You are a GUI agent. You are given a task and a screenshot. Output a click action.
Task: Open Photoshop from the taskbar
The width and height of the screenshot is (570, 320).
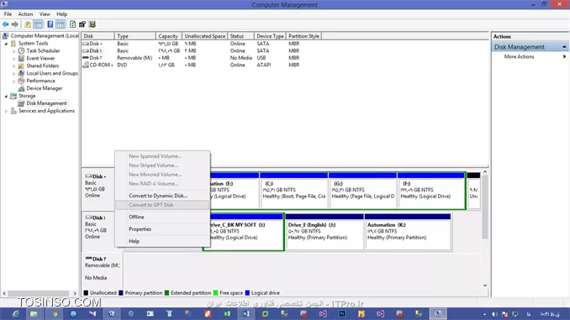(x=342, y=314)
